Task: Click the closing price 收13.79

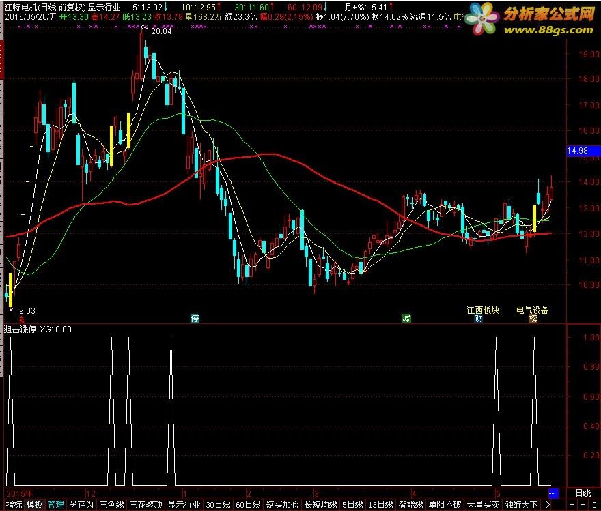Action: coord(167,17)
